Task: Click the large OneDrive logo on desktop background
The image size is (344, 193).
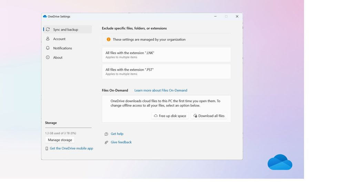Action: pyautogui.click(x=280, y=162)
